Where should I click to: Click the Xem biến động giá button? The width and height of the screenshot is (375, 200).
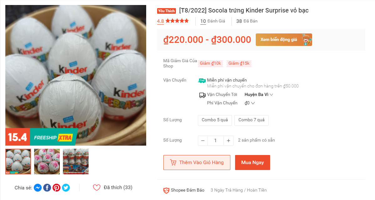coord(284,40)
